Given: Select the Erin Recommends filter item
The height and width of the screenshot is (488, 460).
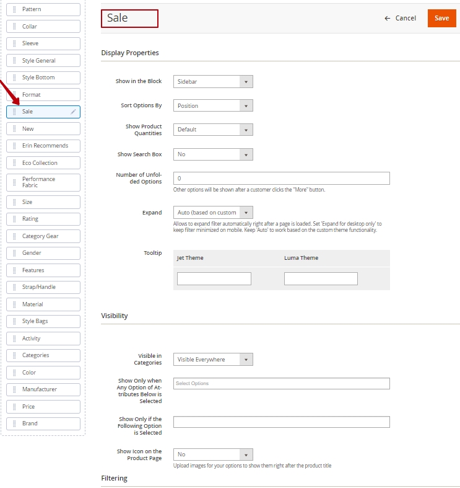Looking at the screenshot, I should 45,146.
